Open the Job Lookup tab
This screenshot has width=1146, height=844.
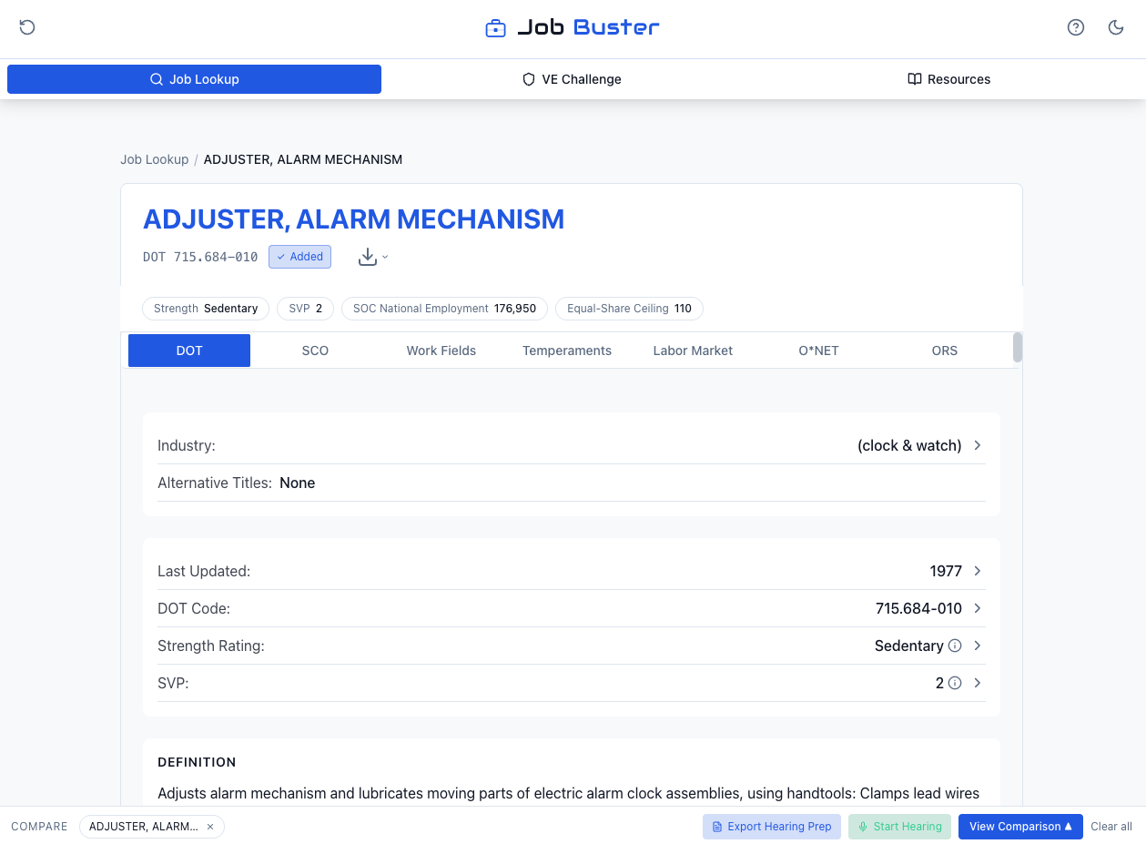pos(194,79)
